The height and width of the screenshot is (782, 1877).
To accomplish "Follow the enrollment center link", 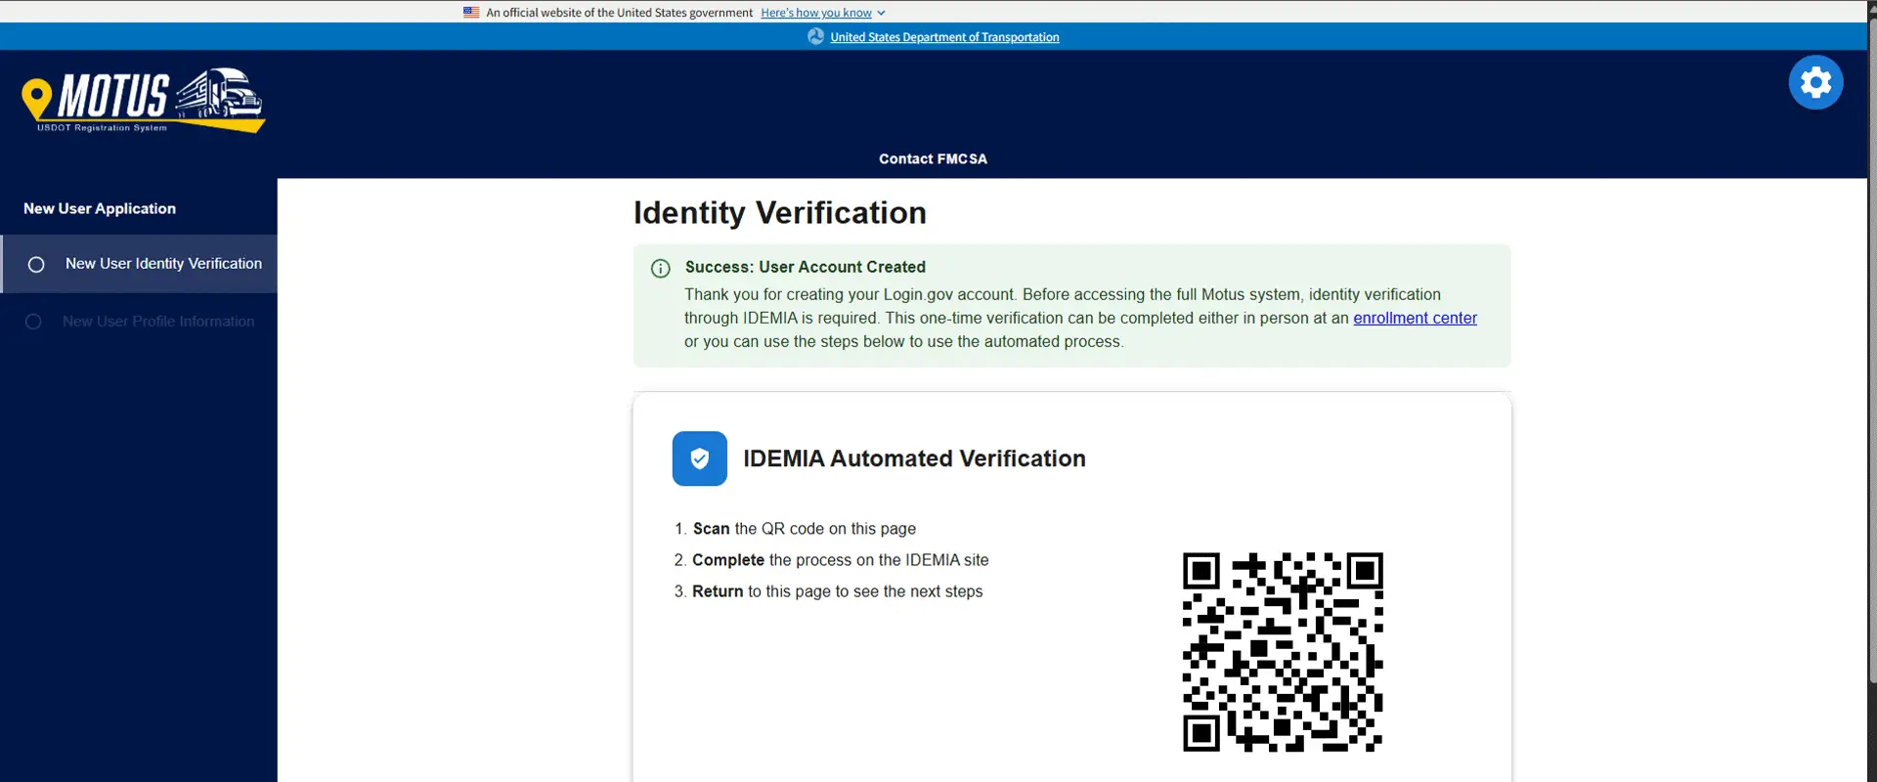I will click(1415, 318).
